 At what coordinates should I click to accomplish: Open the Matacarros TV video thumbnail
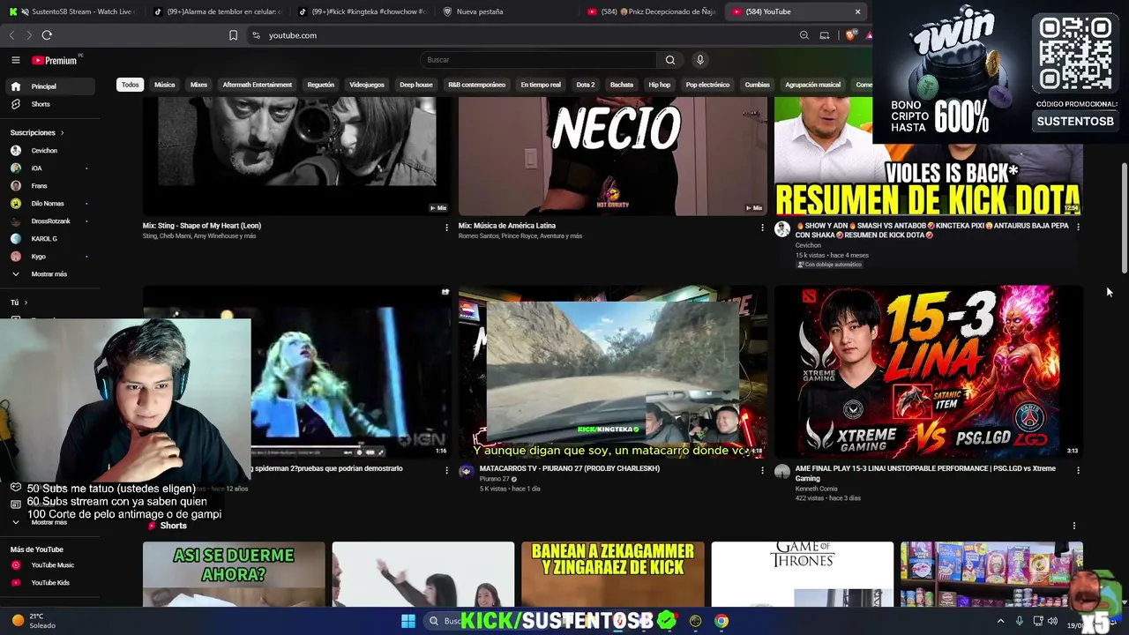[x=613, y=371]
